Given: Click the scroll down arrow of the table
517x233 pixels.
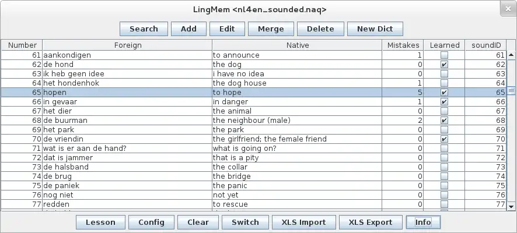Looking at the screenshot, I should coord(512,206).
